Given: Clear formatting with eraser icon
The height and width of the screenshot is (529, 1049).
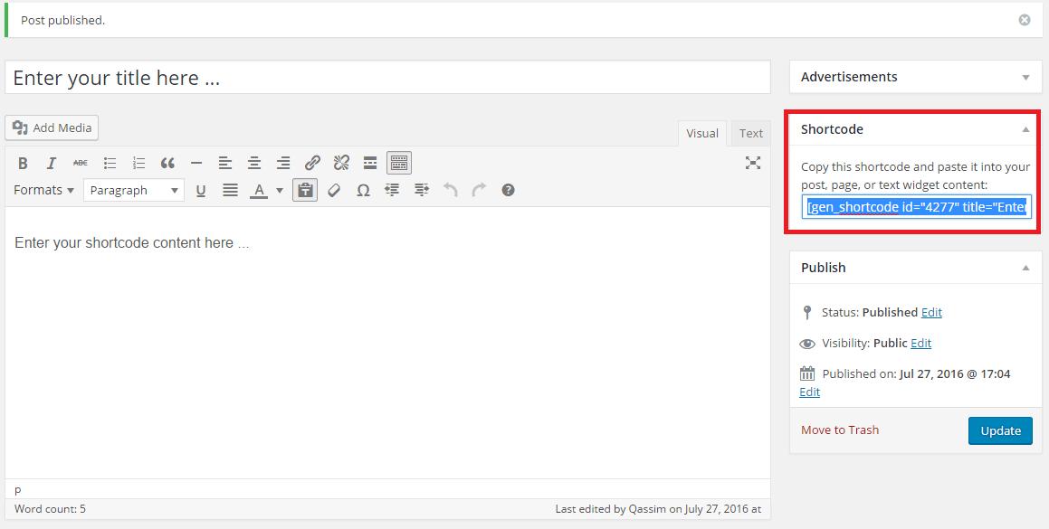Looking at the screenshot, I should pyautogui.click(x=335, y=191).
